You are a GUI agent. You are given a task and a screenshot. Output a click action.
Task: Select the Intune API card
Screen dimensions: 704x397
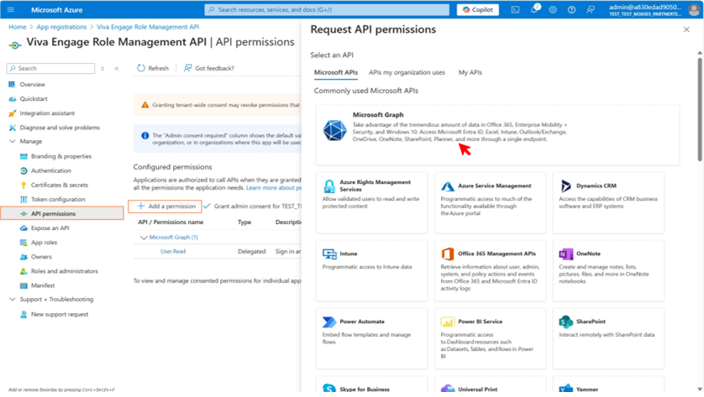[x=372, y=270]
